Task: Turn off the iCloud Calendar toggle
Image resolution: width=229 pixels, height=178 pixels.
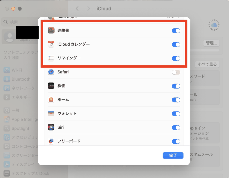Action: (x=176, y=45)
